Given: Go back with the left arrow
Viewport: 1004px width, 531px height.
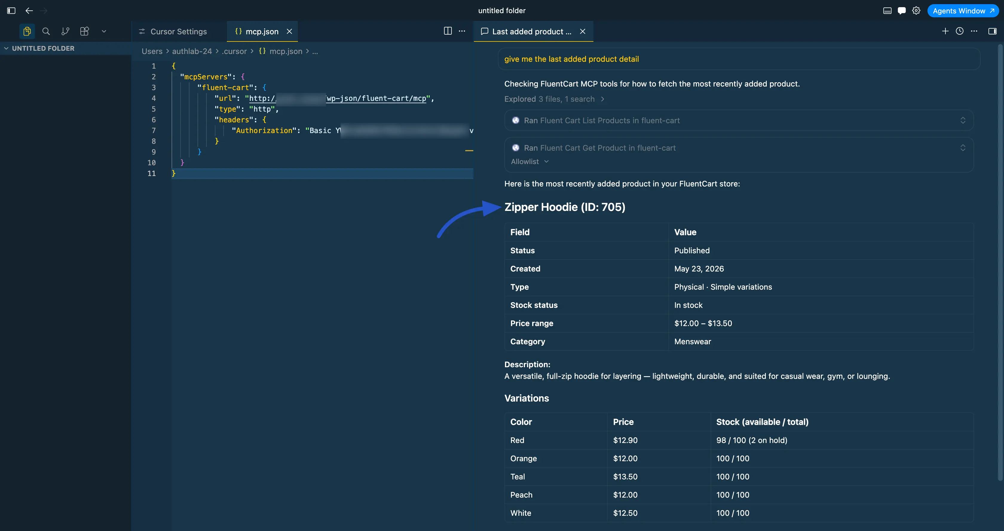Looking at the screenshot, I should point(29,10).
